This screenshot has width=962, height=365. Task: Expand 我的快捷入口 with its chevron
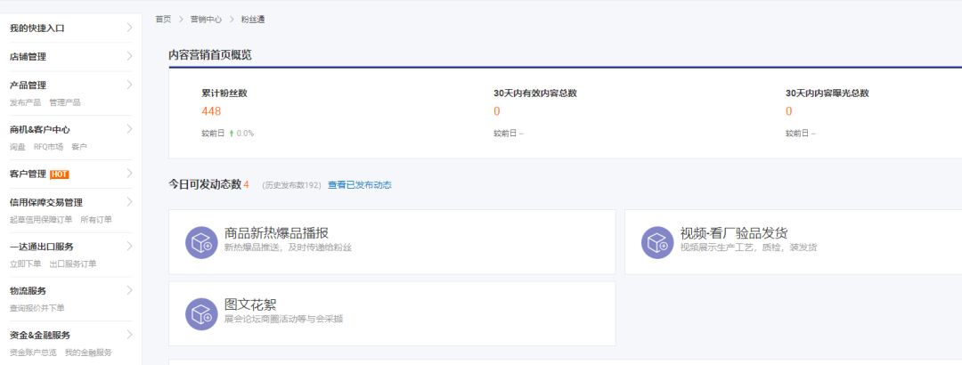pos(129,28)
